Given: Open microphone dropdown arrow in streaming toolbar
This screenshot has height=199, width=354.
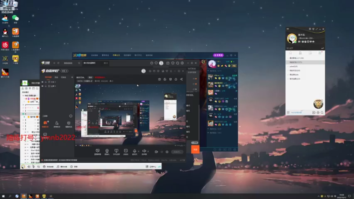Looking at the screenshot, I should point(139,151).
